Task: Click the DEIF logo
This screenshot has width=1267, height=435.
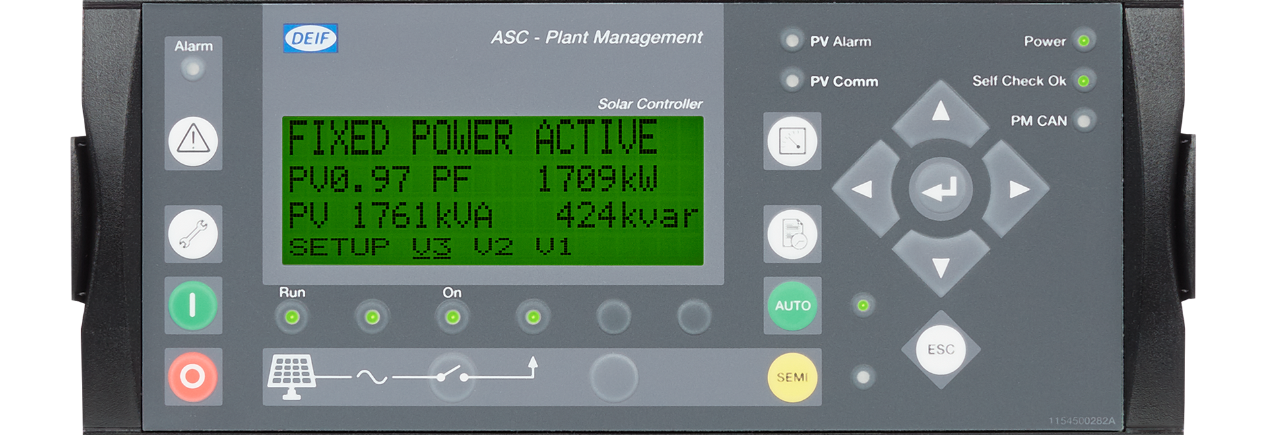Action: [x=311, y=38]
